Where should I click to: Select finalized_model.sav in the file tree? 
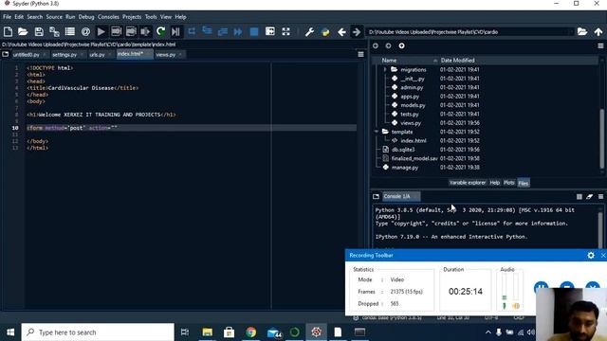click(x=414, y=158)
